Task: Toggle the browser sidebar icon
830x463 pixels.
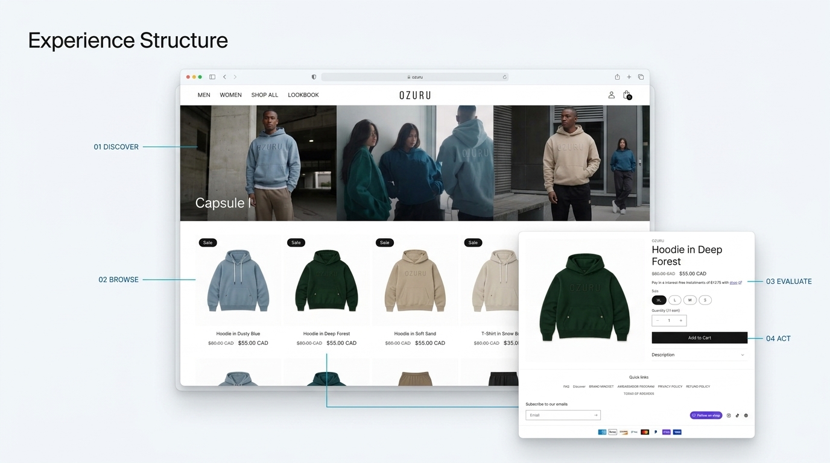Action: coord(212,77)
